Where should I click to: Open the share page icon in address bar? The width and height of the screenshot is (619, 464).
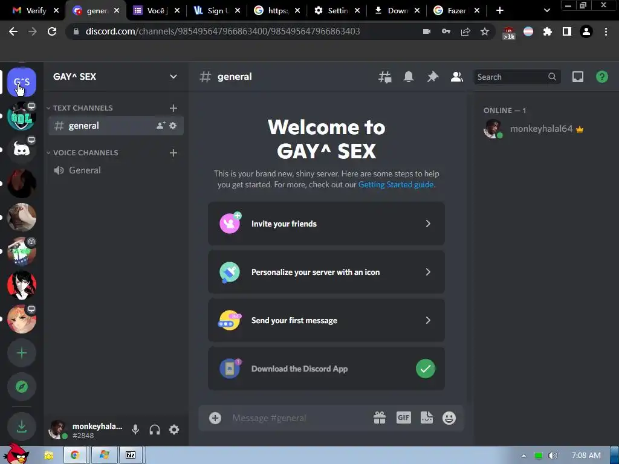465,31
